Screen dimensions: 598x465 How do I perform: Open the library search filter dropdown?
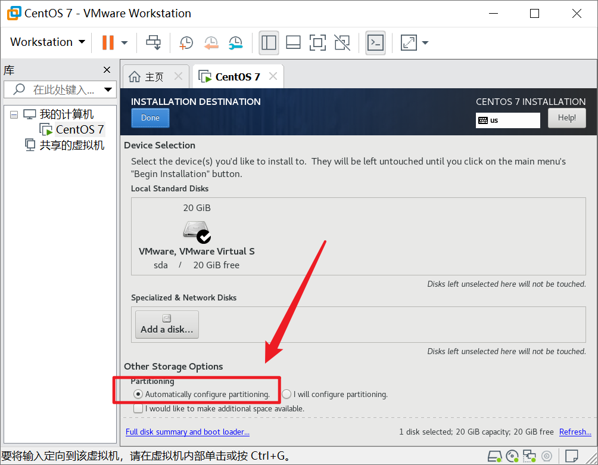(x=108, y=89)
